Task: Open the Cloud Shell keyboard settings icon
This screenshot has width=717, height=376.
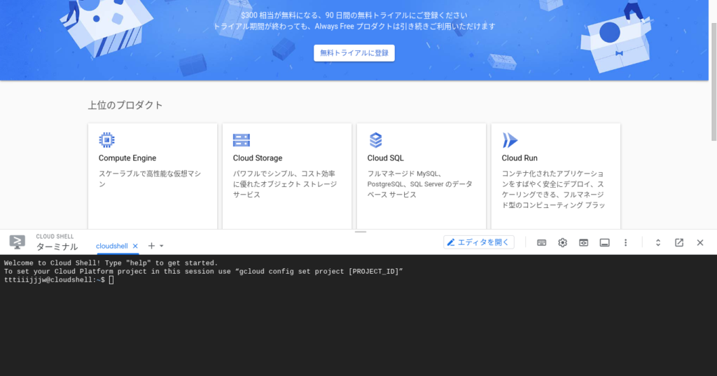Action: 542,242
